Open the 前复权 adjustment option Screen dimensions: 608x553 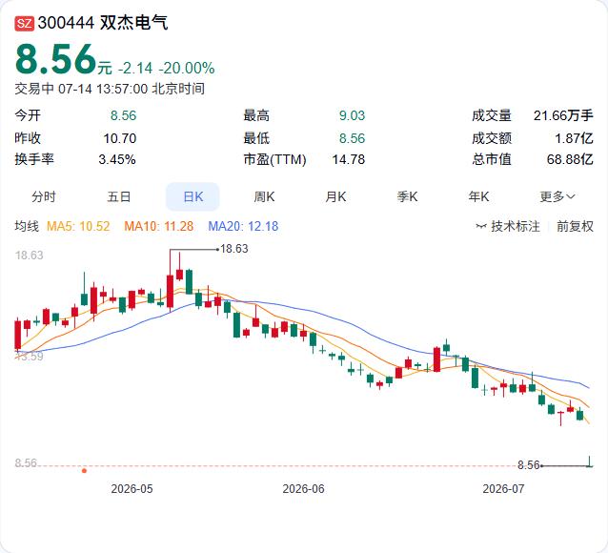point(575,226)
